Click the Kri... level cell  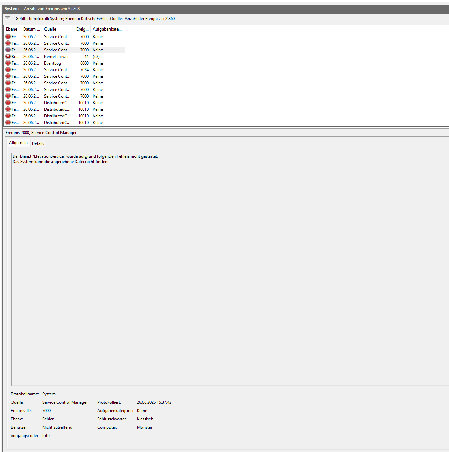15,56
